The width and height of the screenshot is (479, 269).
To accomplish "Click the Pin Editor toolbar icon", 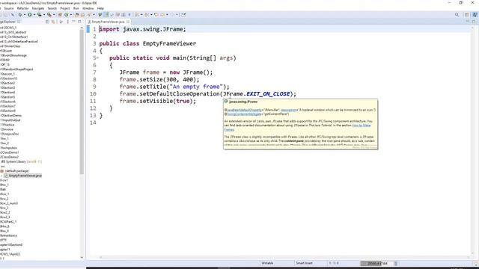I will point(183,15).
